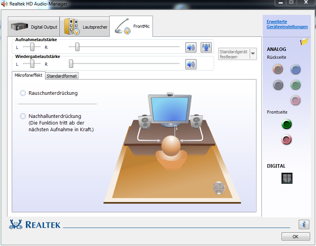
Task: Click the Aufnahmelautstärke volume slider handle
Action: [77, 47]
